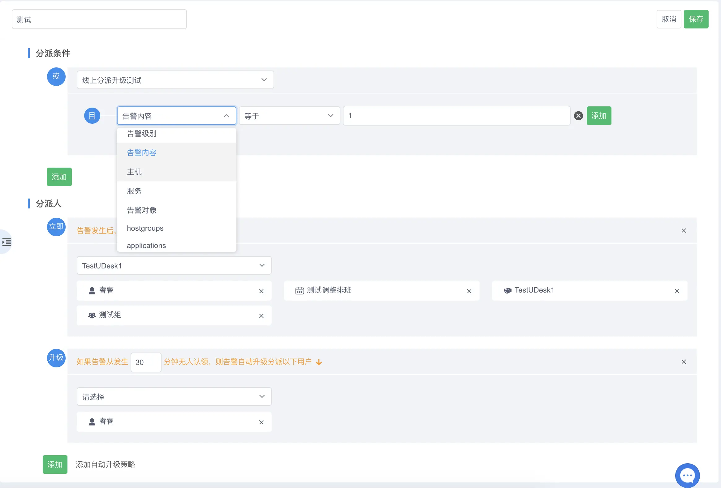Remove 测试调整排班 schedule with its X
The height and width of the screenshot is (488, 721).
click(469, 291)
